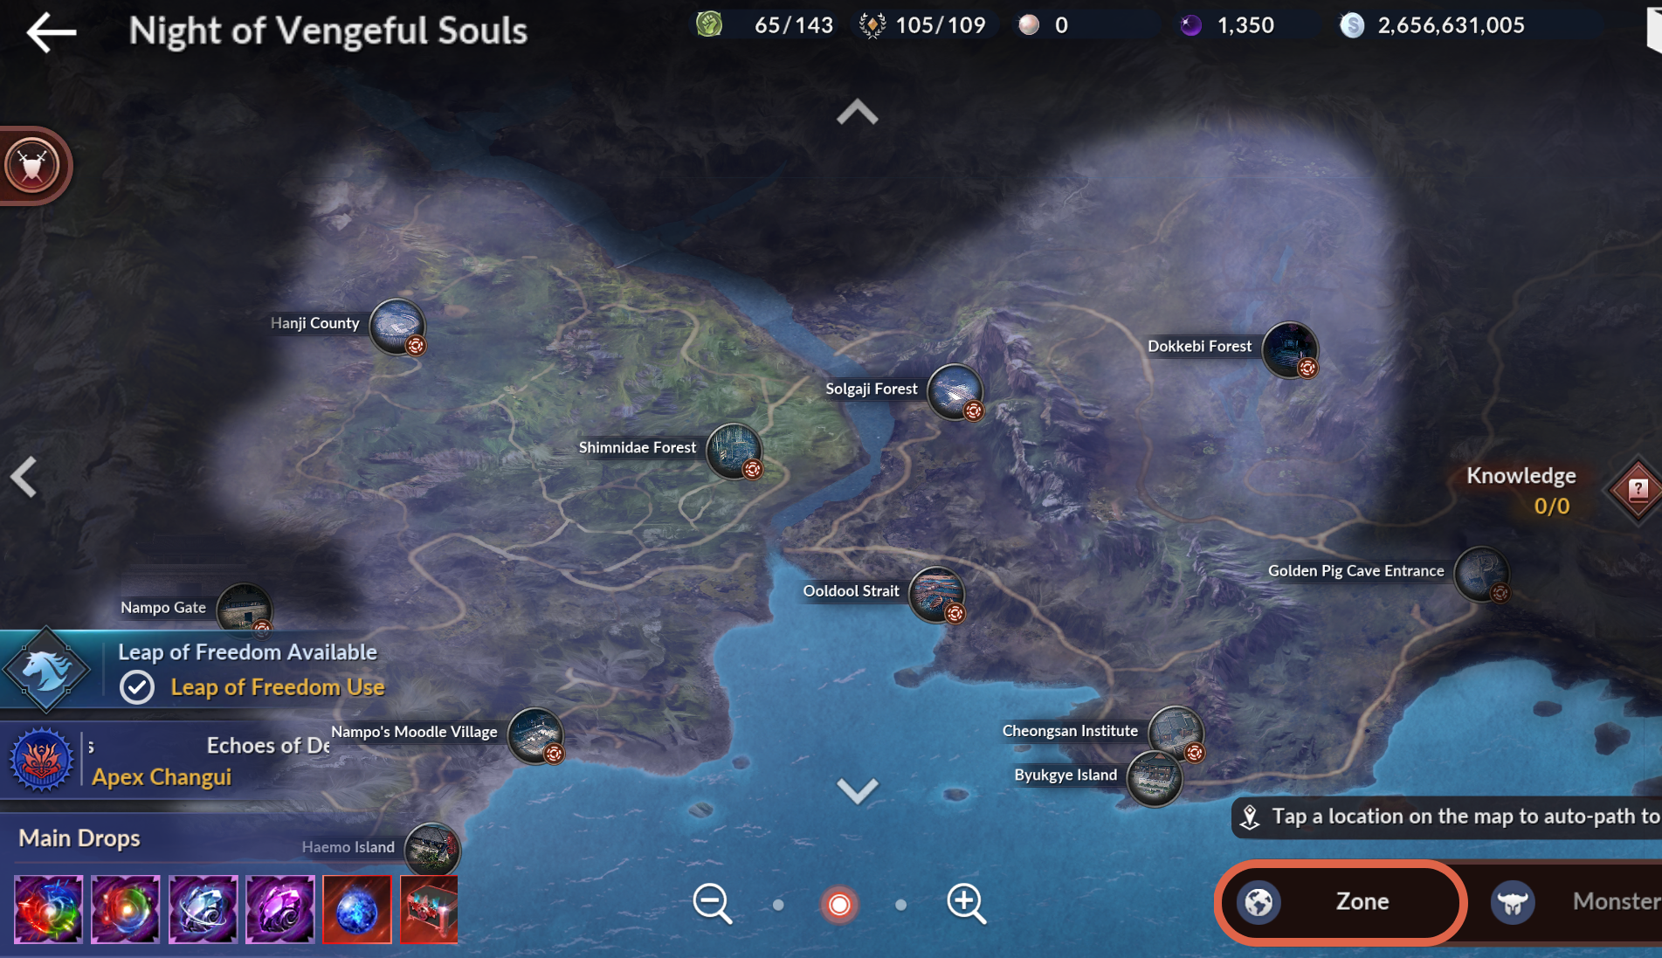Zoom in with the plus magnifier

(x=966, y=903)
